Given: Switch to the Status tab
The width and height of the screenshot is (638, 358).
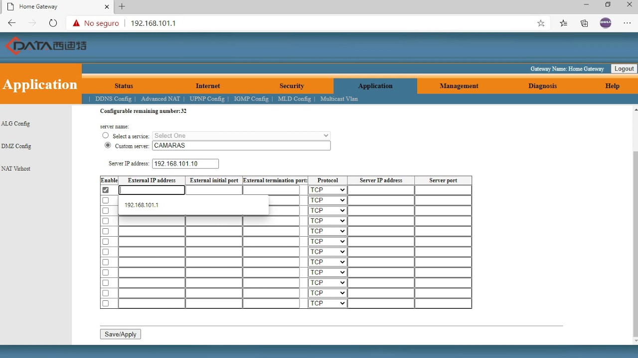Looking at the screenshot, I should [124, 86].
